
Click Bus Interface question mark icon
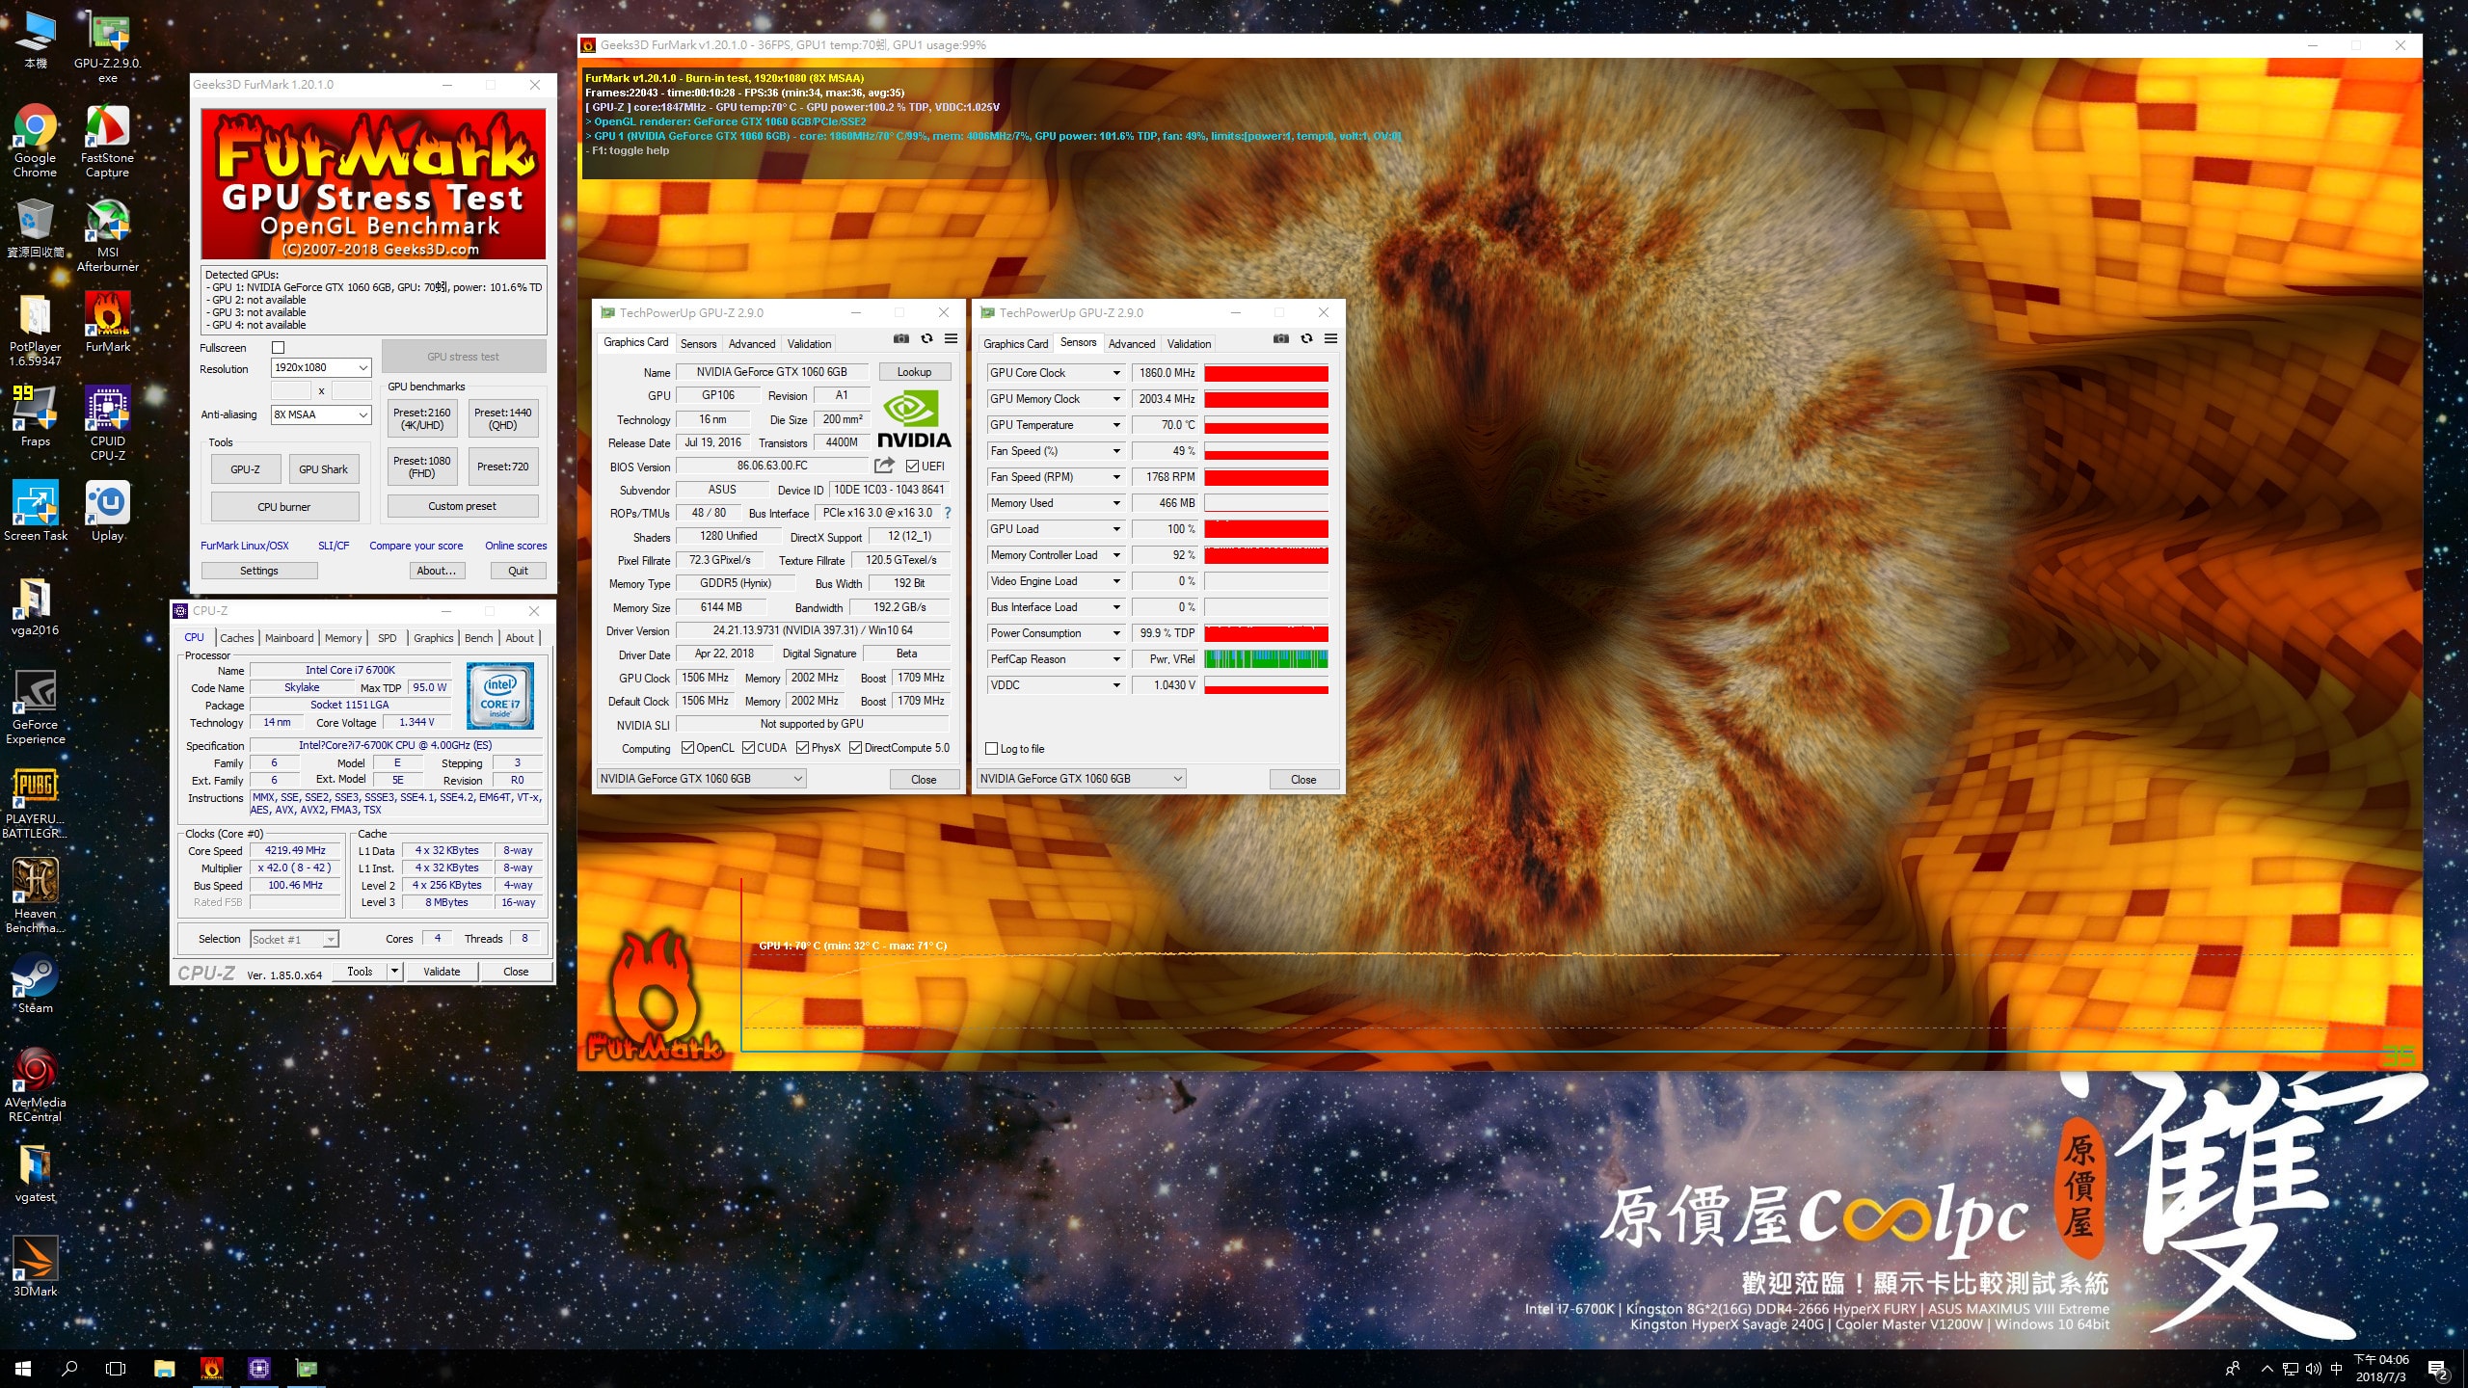point(948,513)
